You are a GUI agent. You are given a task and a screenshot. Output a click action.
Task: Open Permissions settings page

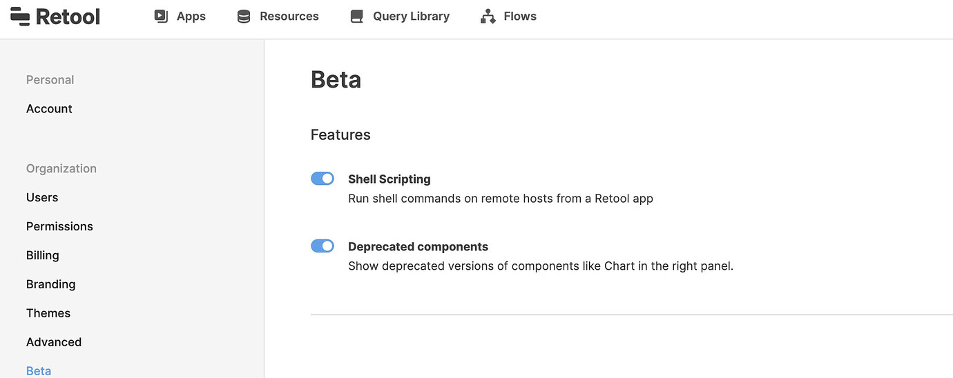[x=59, y=226]
